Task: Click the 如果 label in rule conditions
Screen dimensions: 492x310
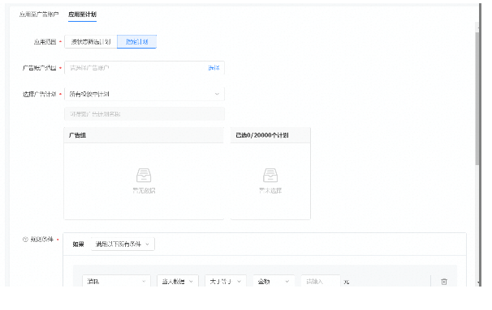Action: point(78,244)
